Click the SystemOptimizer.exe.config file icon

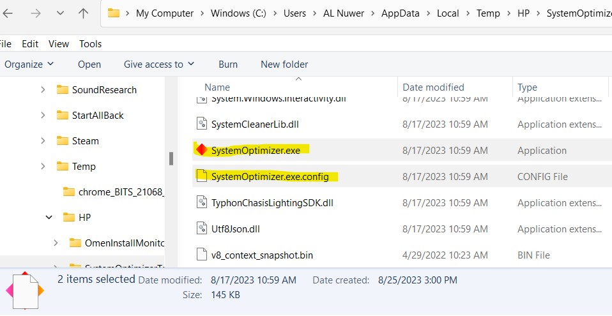(202, 176)
